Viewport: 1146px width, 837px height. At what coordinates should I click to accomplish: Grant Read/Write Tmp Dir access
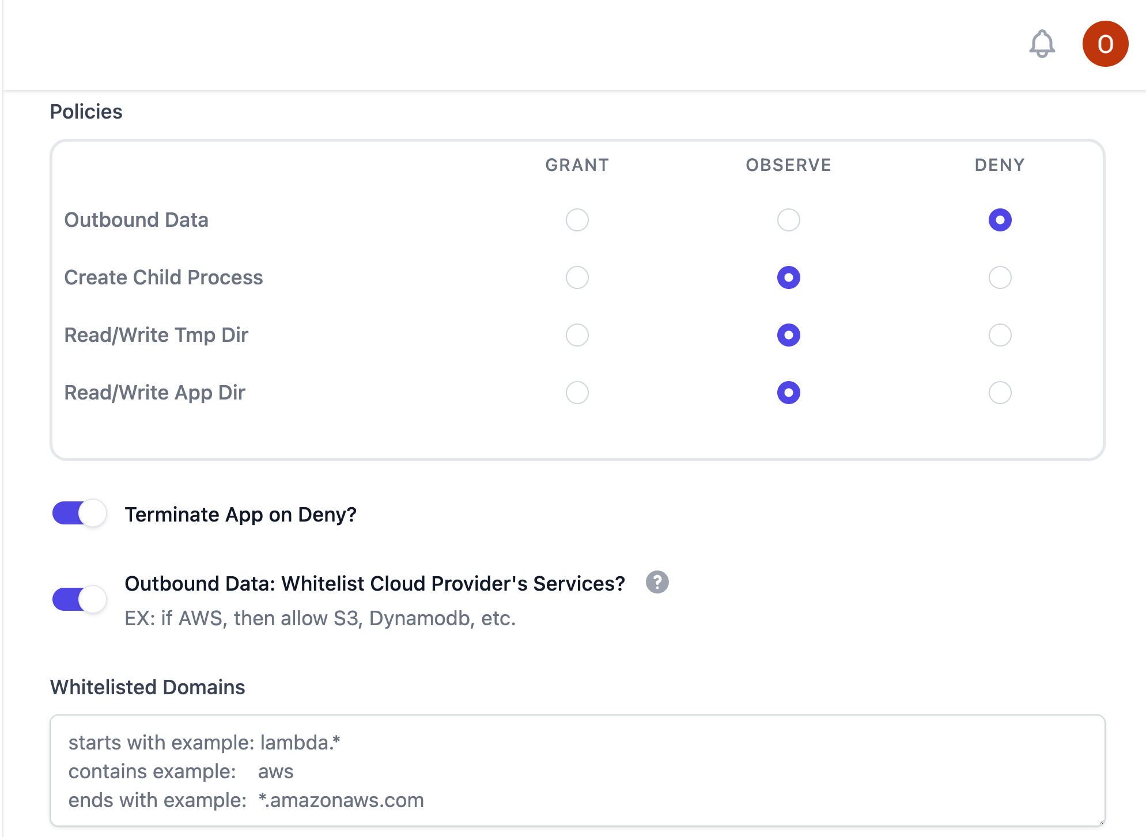[577, 335]
